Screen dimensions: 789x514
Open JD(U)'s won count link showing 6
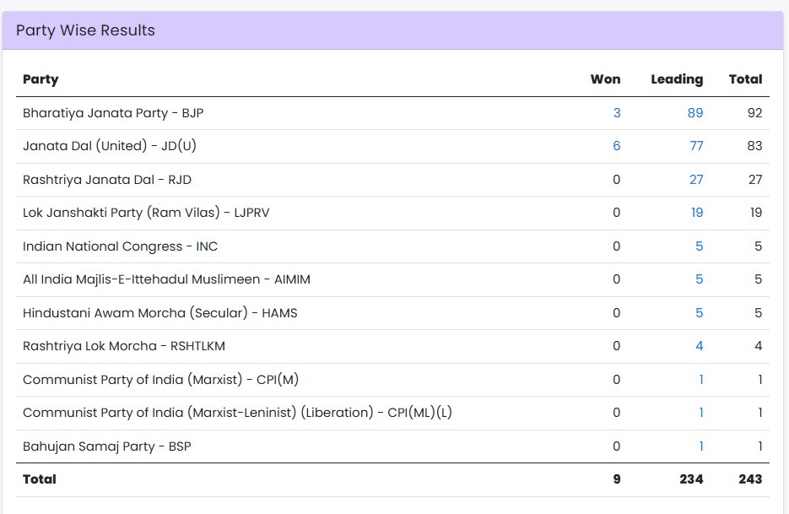pos(617,146)
